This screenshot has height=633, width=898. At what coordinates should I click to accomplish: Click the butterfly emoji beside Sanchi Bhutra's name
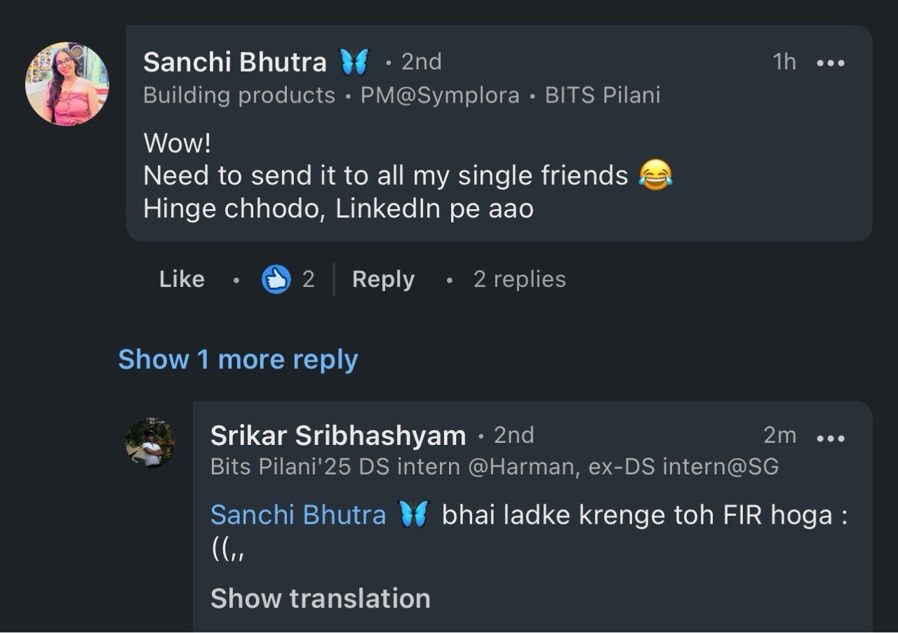[354, 62]
